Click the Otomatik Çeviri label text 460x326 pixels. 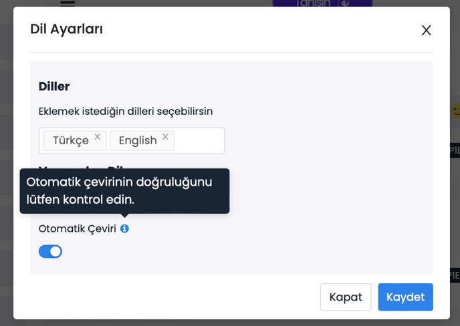pos(77,228)
